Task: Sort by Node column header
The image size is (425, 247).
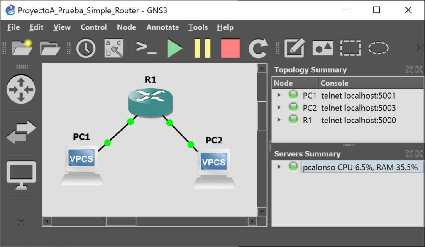Action: 295,83
